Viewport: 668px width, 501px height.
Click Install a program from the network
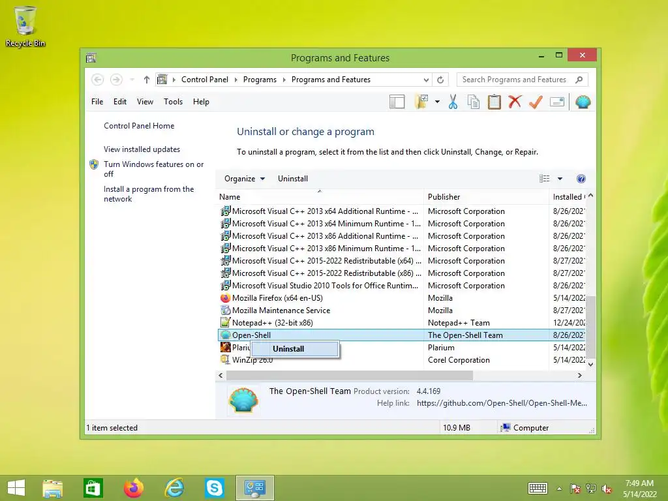(149, 194)
